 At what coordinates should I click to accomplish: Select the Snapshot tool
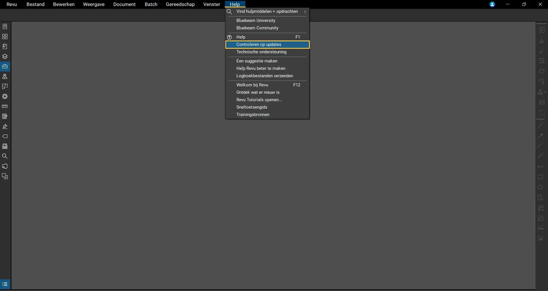(541, 113)
